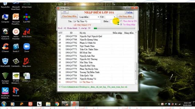This screenshot has width=195, height=109.
Task: Open Google Chrome from the taskbar
Action: (57, 104)
